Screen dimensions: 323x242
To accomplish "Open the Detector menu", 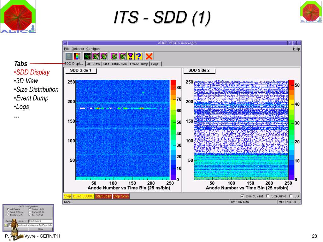I will (x=78, y=49).
